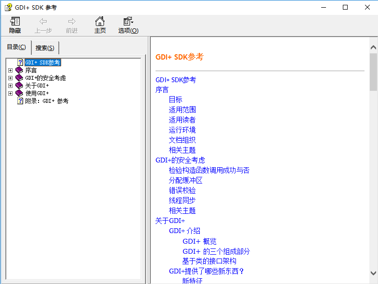Viewport: 378px width, 284px height.
Task: Open the GDI+的安全考虑 link in page
Action: (180, 161)
